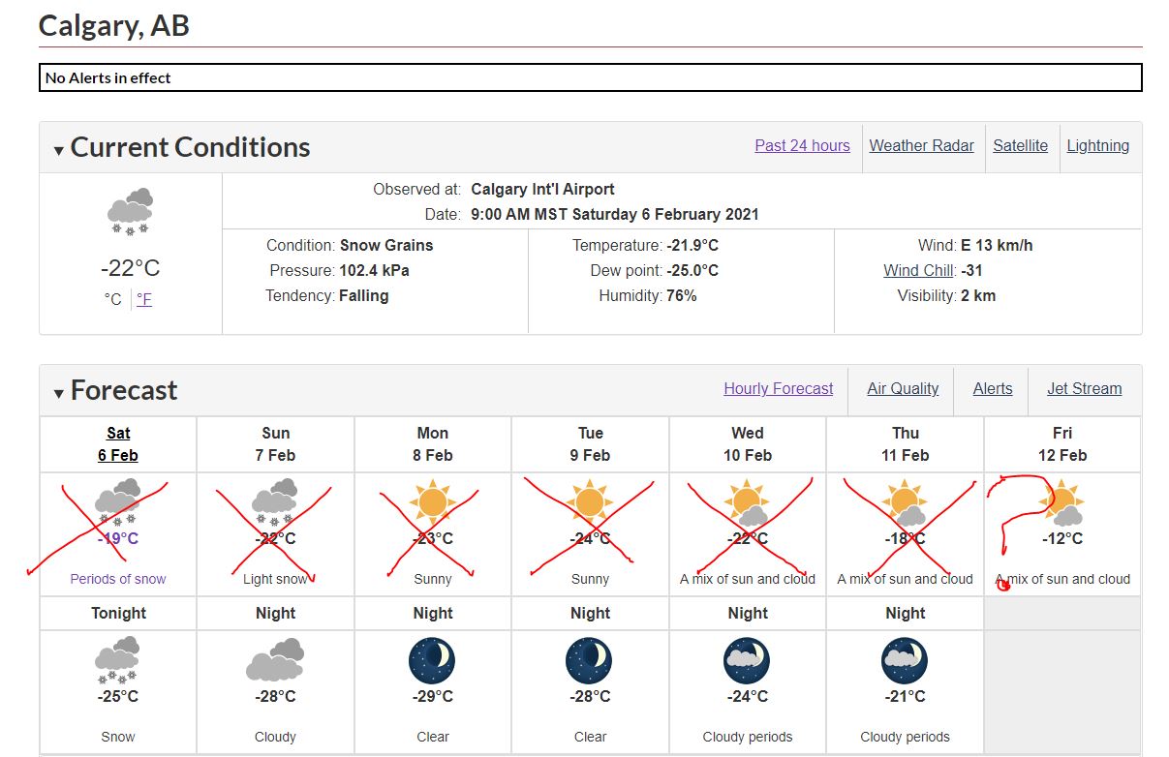Open the Past 24 hours link
Viewport: 1169px width, 757px height.
coord(802,145)
